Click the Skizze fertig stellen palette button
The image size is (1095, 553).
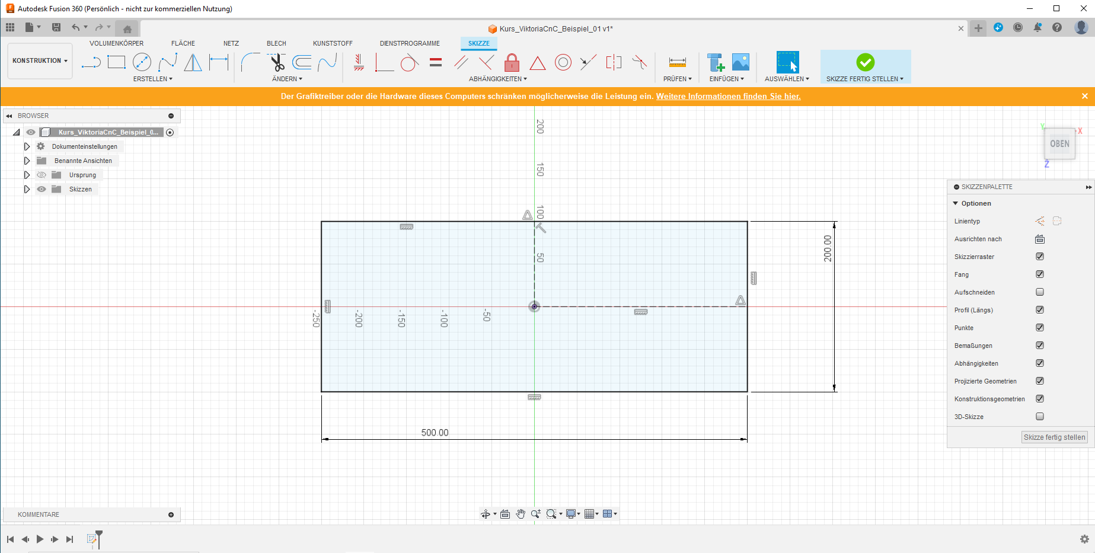click(1054, 437)
